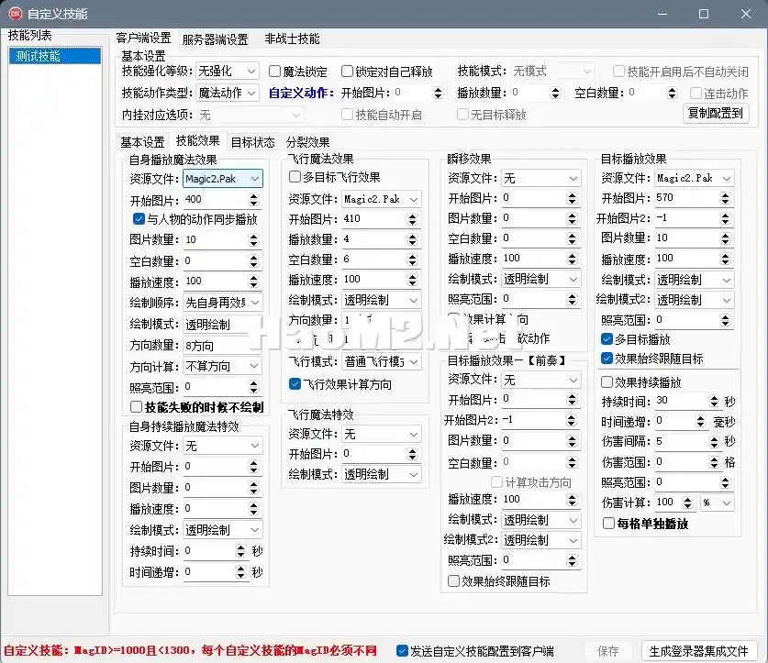The height and width of the screenshot is (663, 768).
Task: Enable 魔法锁定 checkbox
Action: (298, 72)
